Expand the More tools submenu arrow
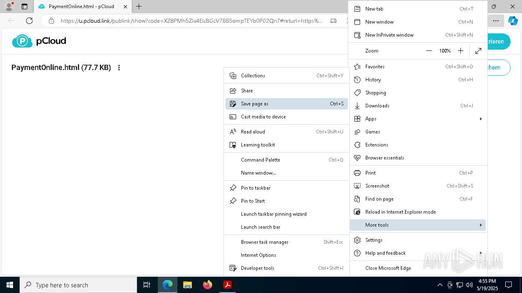The width and height of the screenshot is (522, 293). coord(481,225)
